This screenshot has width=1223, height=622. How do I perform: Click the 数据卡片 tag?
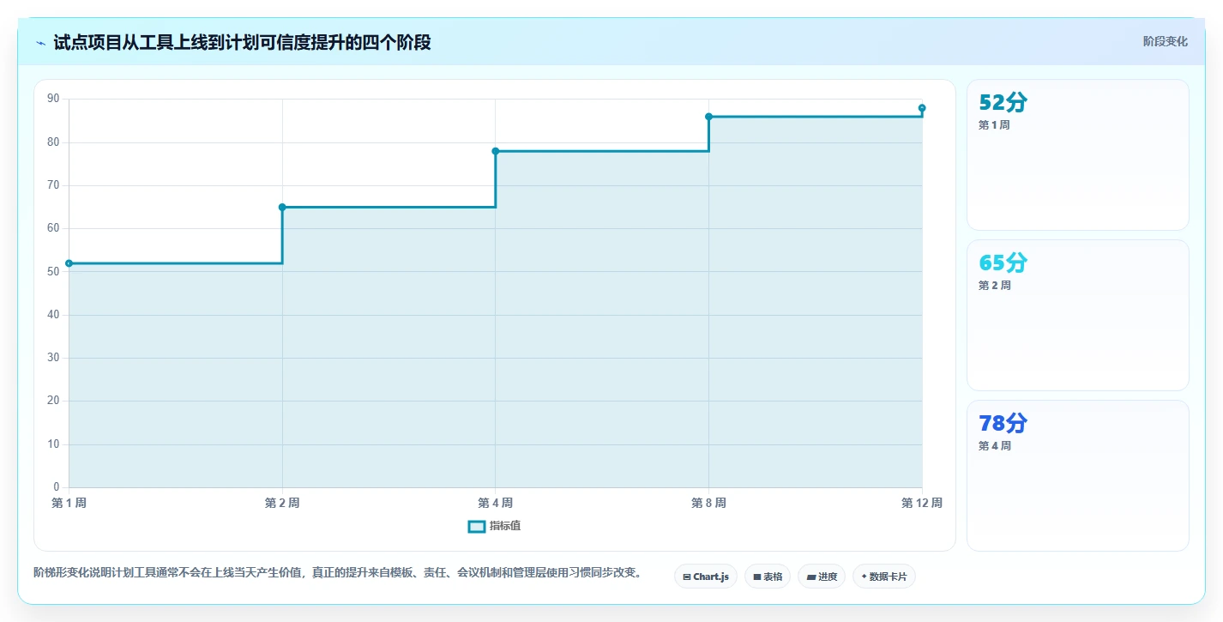(883, 577)
